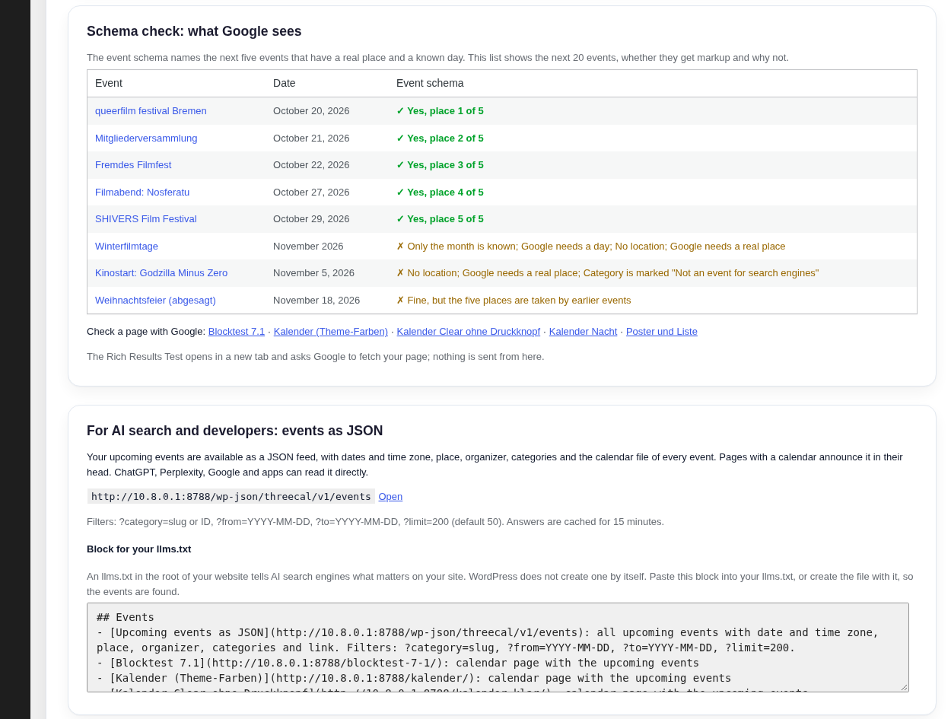
Task: Click the Block for your llms.txt label
Action: click(138, 549)
